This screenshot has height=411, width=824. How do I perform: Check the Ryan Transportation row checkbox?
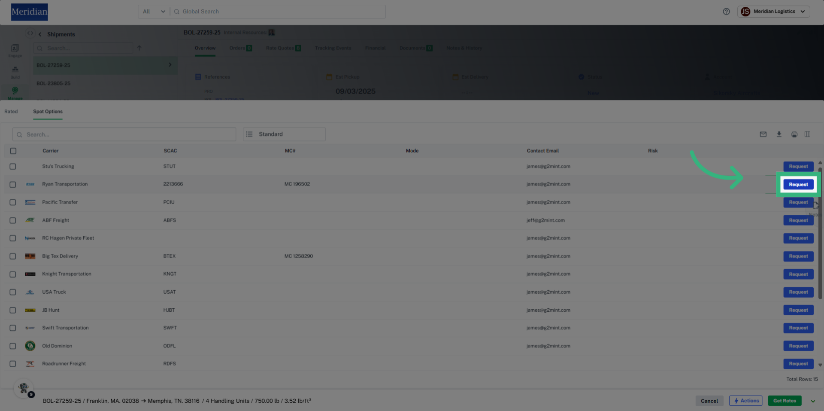click(13, 185)
